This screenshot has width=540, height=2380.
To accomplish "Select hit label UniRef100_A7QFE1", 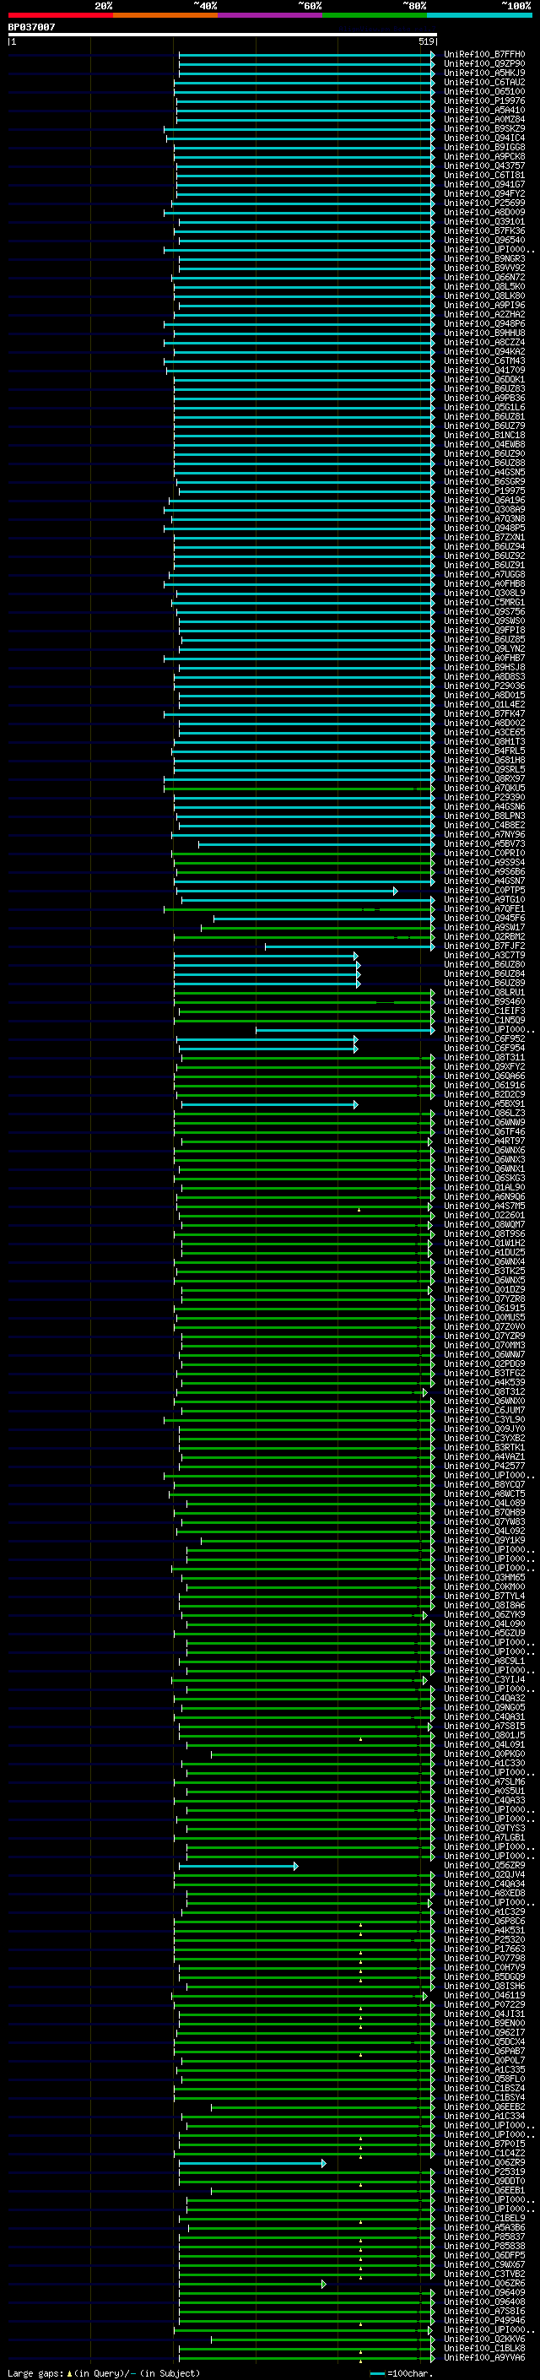I will (x=484, y=909).
